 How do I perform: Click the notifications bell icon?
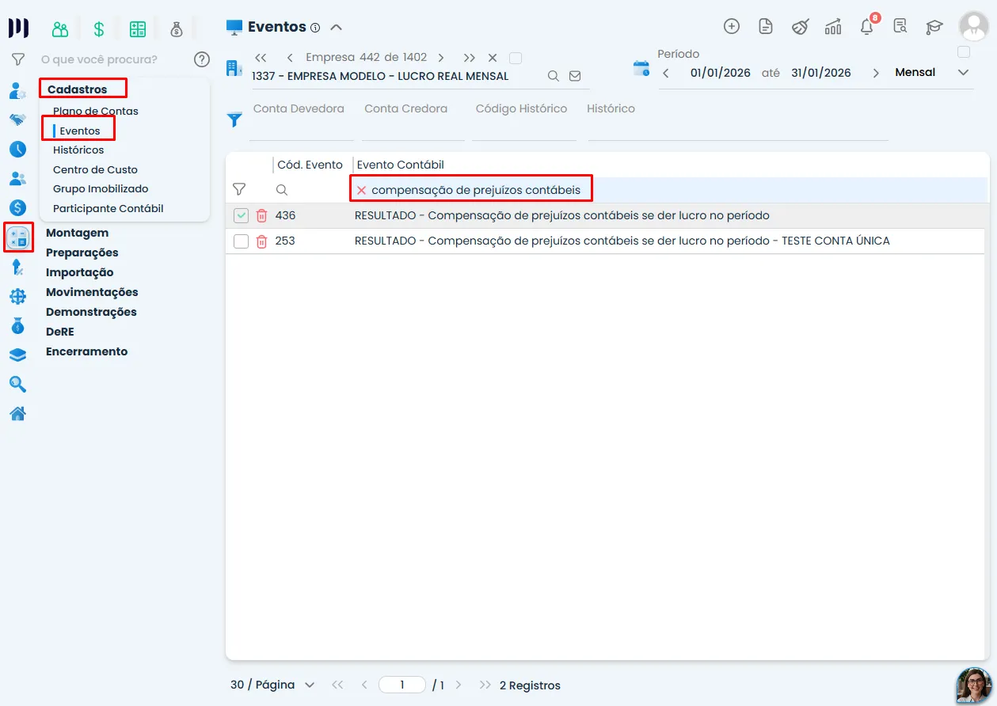pos(867,26)
